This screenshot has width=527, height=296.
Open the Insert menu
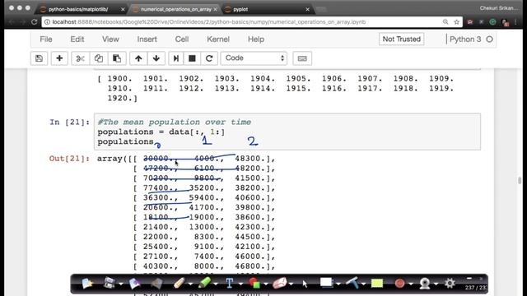pos(147,39)
